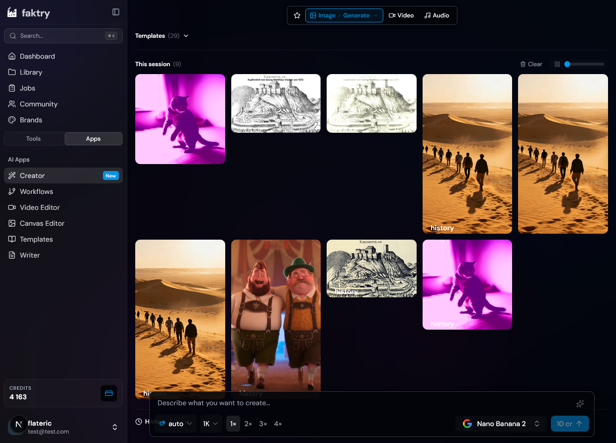Image resolution: width=616 pixels, height=443 pixels.
Task: Select 2× image count
Action: tap(248, 424)
